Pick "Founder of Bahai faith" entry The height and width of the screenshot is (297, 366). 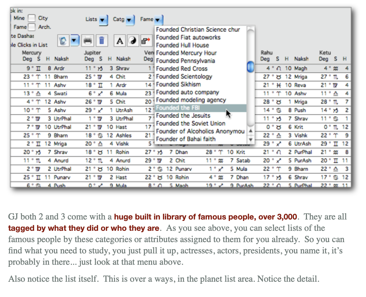coord(186,139)
